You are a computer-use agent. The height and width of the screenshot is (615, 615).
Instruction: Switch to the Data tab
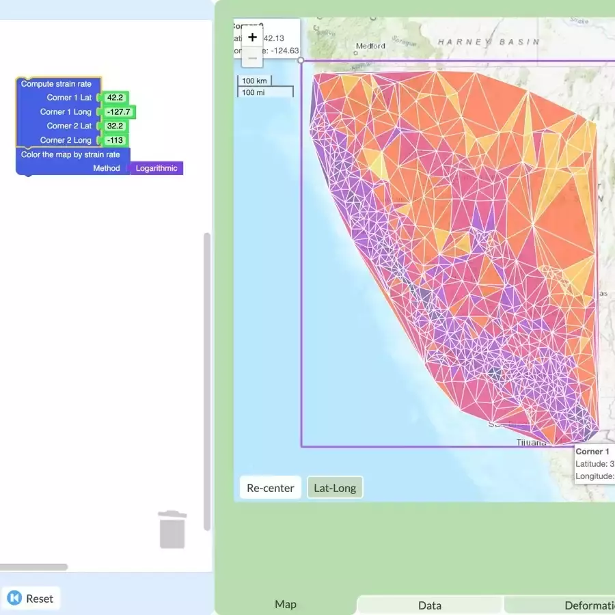(x=429, y=604)
